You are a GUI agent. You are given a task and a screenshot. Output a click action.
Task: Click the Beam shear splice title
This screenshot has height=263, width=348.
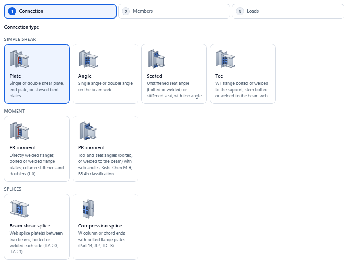[x=30, y=226]
